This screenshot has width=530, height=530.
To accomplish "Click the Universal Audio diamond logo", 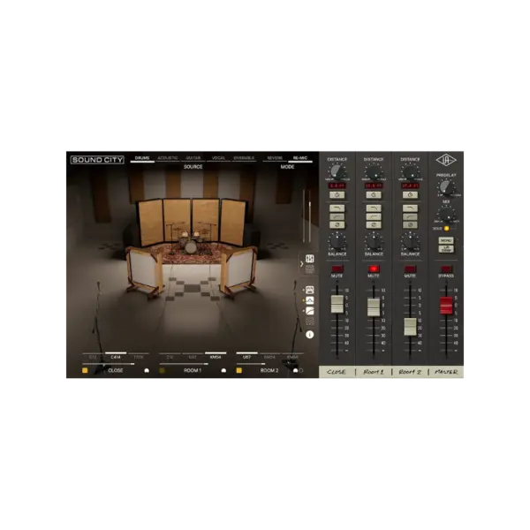I will coord(446,160).
